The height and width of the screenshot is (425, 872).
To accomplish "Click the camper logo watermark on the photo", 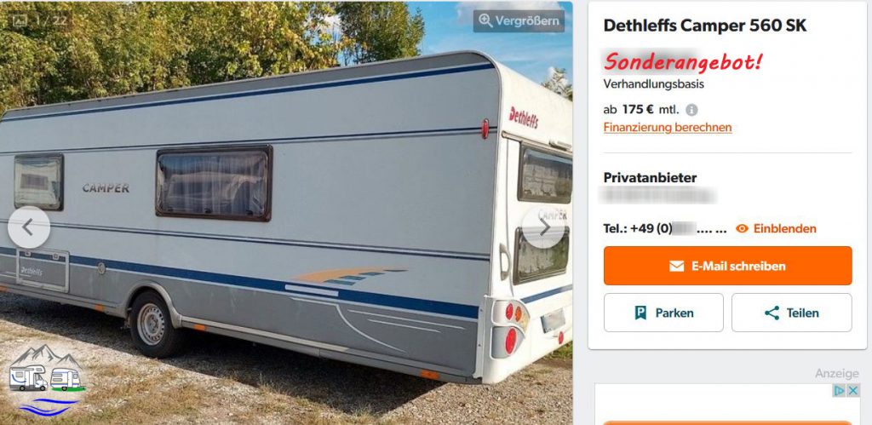I will point(47,379).
